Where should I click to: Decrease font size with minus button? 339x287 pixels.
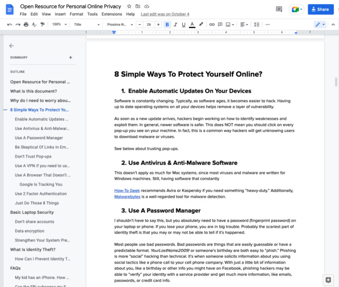tap(139, 25)
